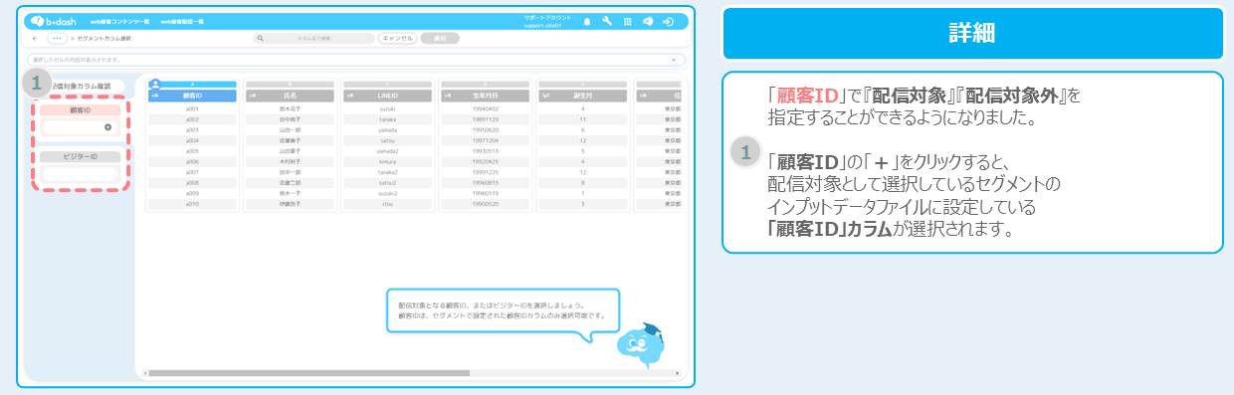
Task: Select the 誕生月 column header
Action: (582, 96)
